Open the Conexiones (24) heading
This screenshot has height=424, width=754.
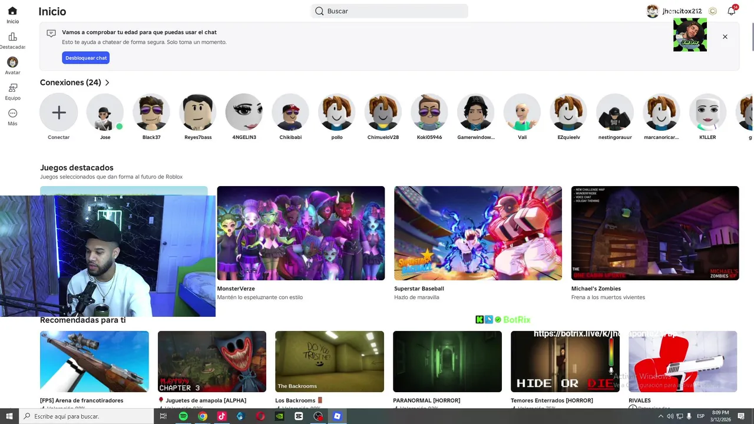(x=71, y=82)
